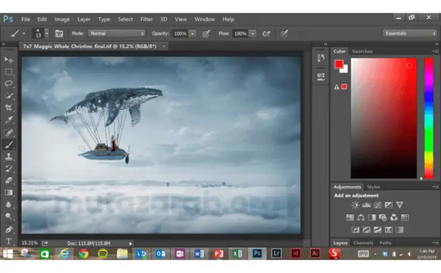Close the 7x7_Maggie_Whale_Christine_final.tif document tab

point(164,46)
